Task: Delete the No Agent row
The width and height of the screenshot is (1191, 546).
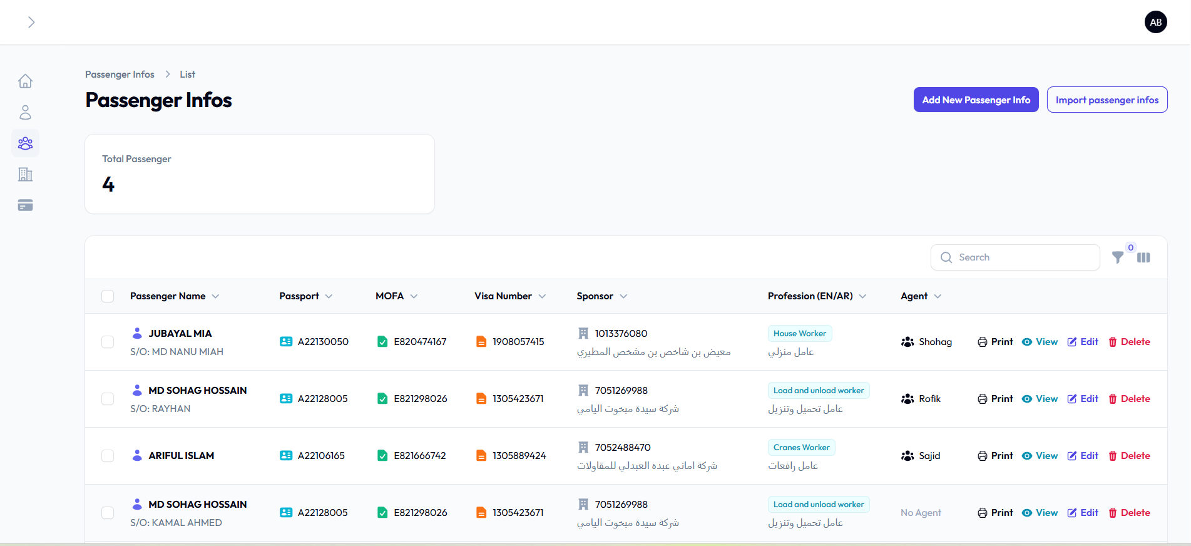Action: pos(1129,513)
